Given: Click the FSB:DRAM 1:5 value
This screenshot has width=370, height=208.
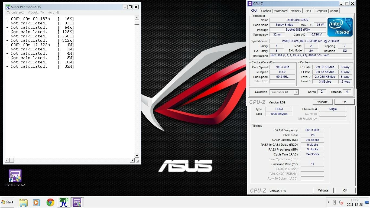Looking at the screenshot, I should [x=312, y=135].
